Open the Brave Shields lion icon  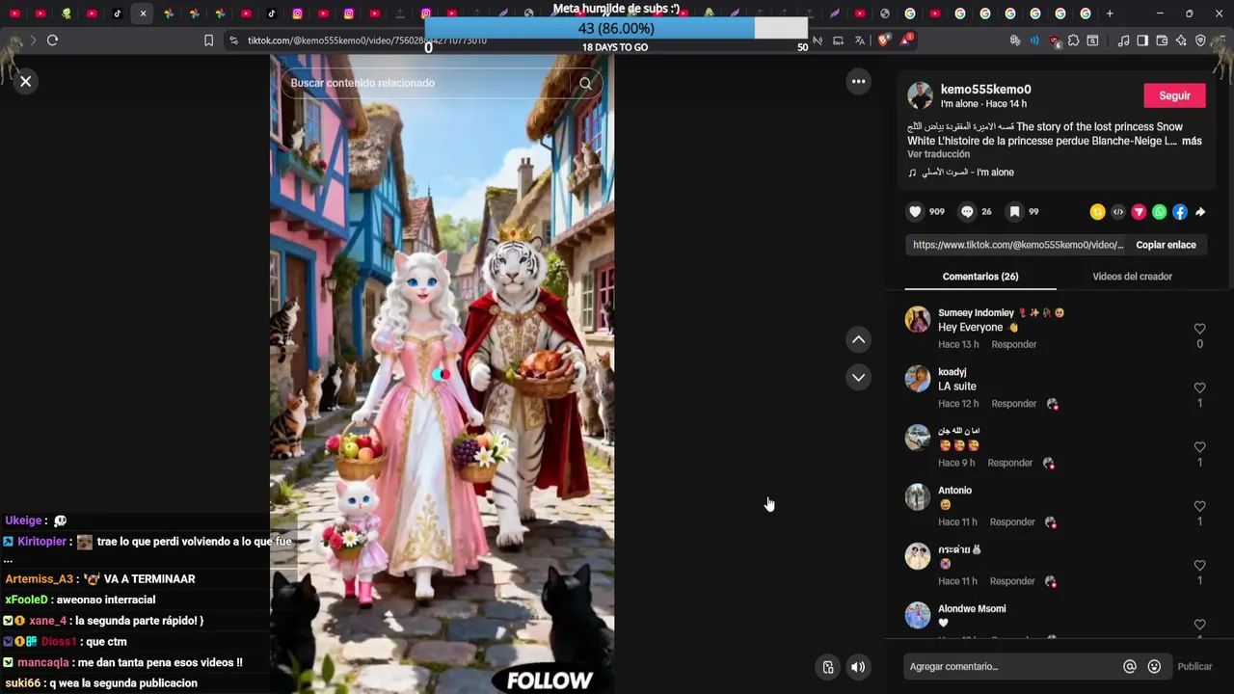(x=884, y=40)
